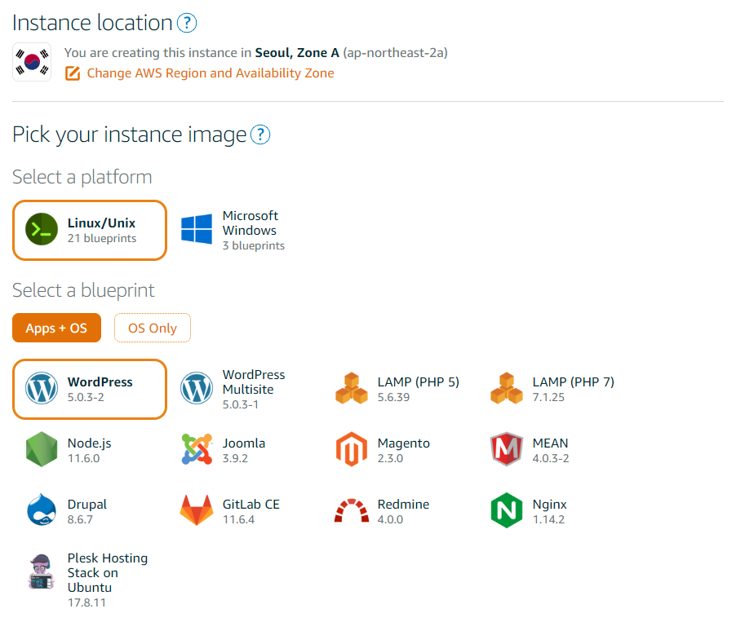This screenshot has height=622, width=736.
Task: Click the pencil edit icon for region change
Action: pyautogui.click(x=73, y=73)
